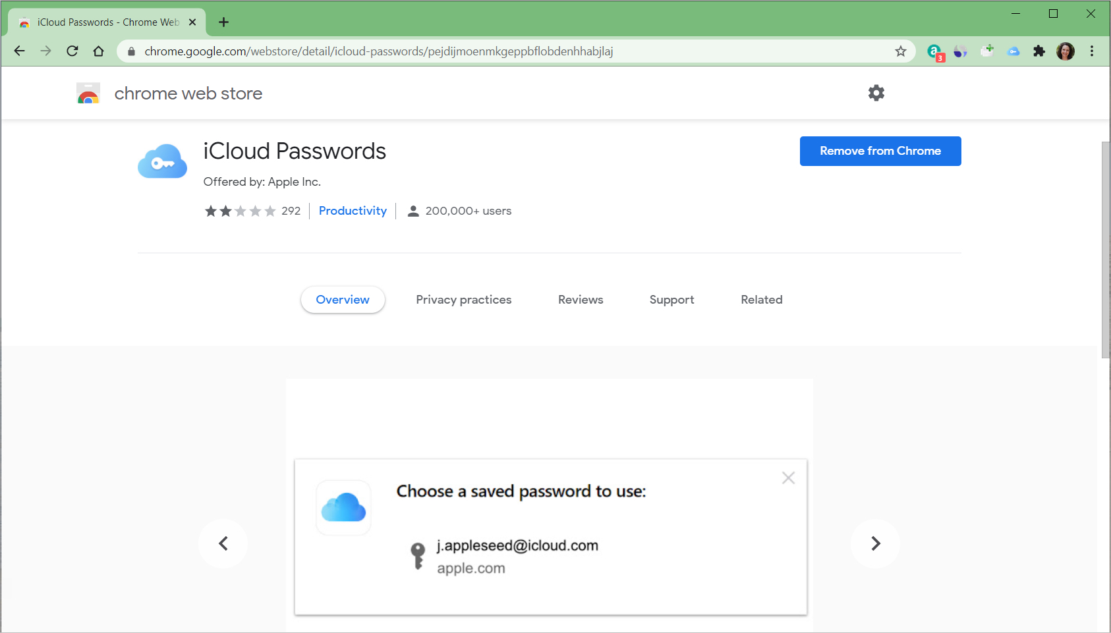Click the Offered by: Apple Inc. text
This screenshot has width=1111, height=633.
262,182
